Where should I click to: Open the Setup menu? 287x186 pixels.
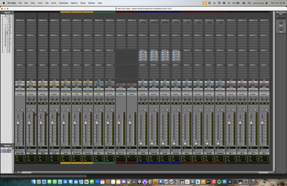pos(83,3)
